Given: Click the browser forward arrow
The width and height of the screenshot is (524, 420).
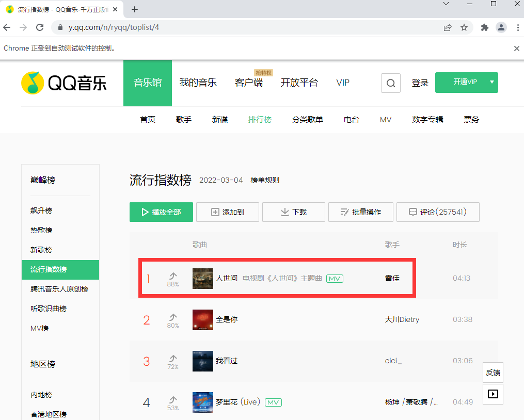Looking at the screenshot, I should [23, 27].
